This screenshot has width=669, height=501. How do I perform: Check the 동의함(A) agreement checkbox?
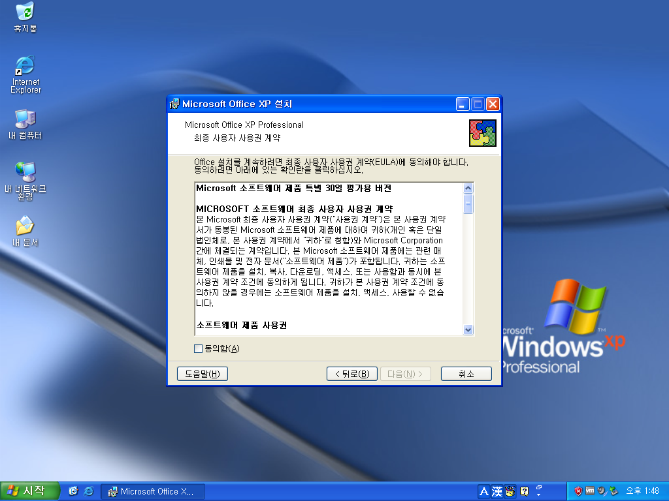(x=198, y=349)
